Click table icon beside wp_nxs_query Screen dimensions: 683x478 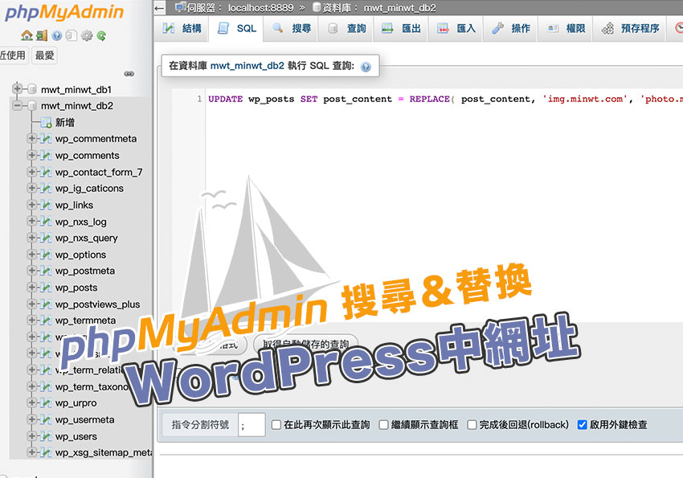(46, 238)
